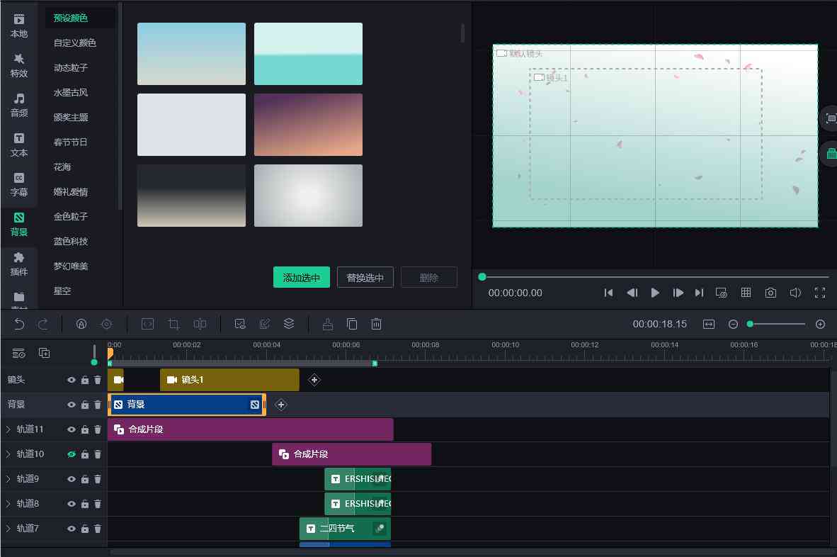This screenshot has width=837, height=557.
Task: Click the 替换选中 button
Action: (365, 277)
